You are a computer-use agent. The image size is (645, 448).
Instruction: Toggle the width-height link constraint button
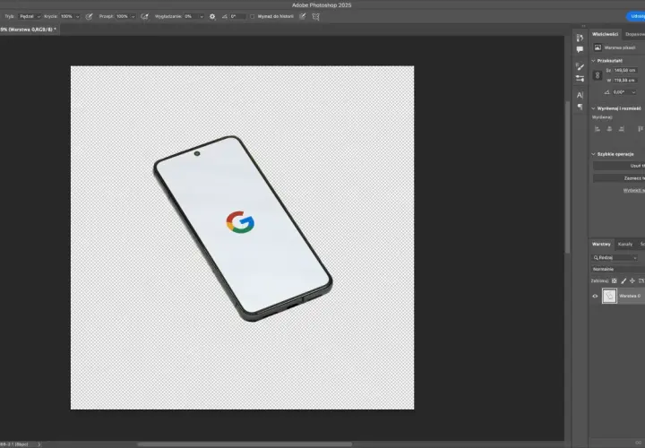(598, 75)
